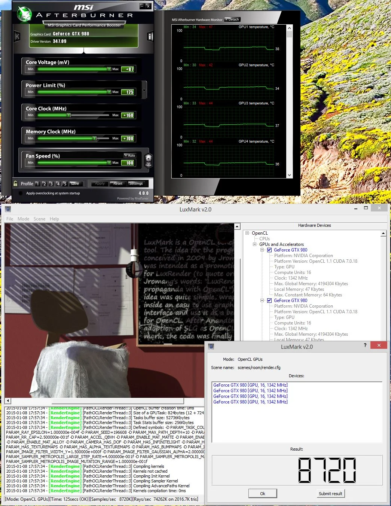Click the 8720 result display
Image resolution: width=391 pixels, height=506 pixels.
click(327, 470)
